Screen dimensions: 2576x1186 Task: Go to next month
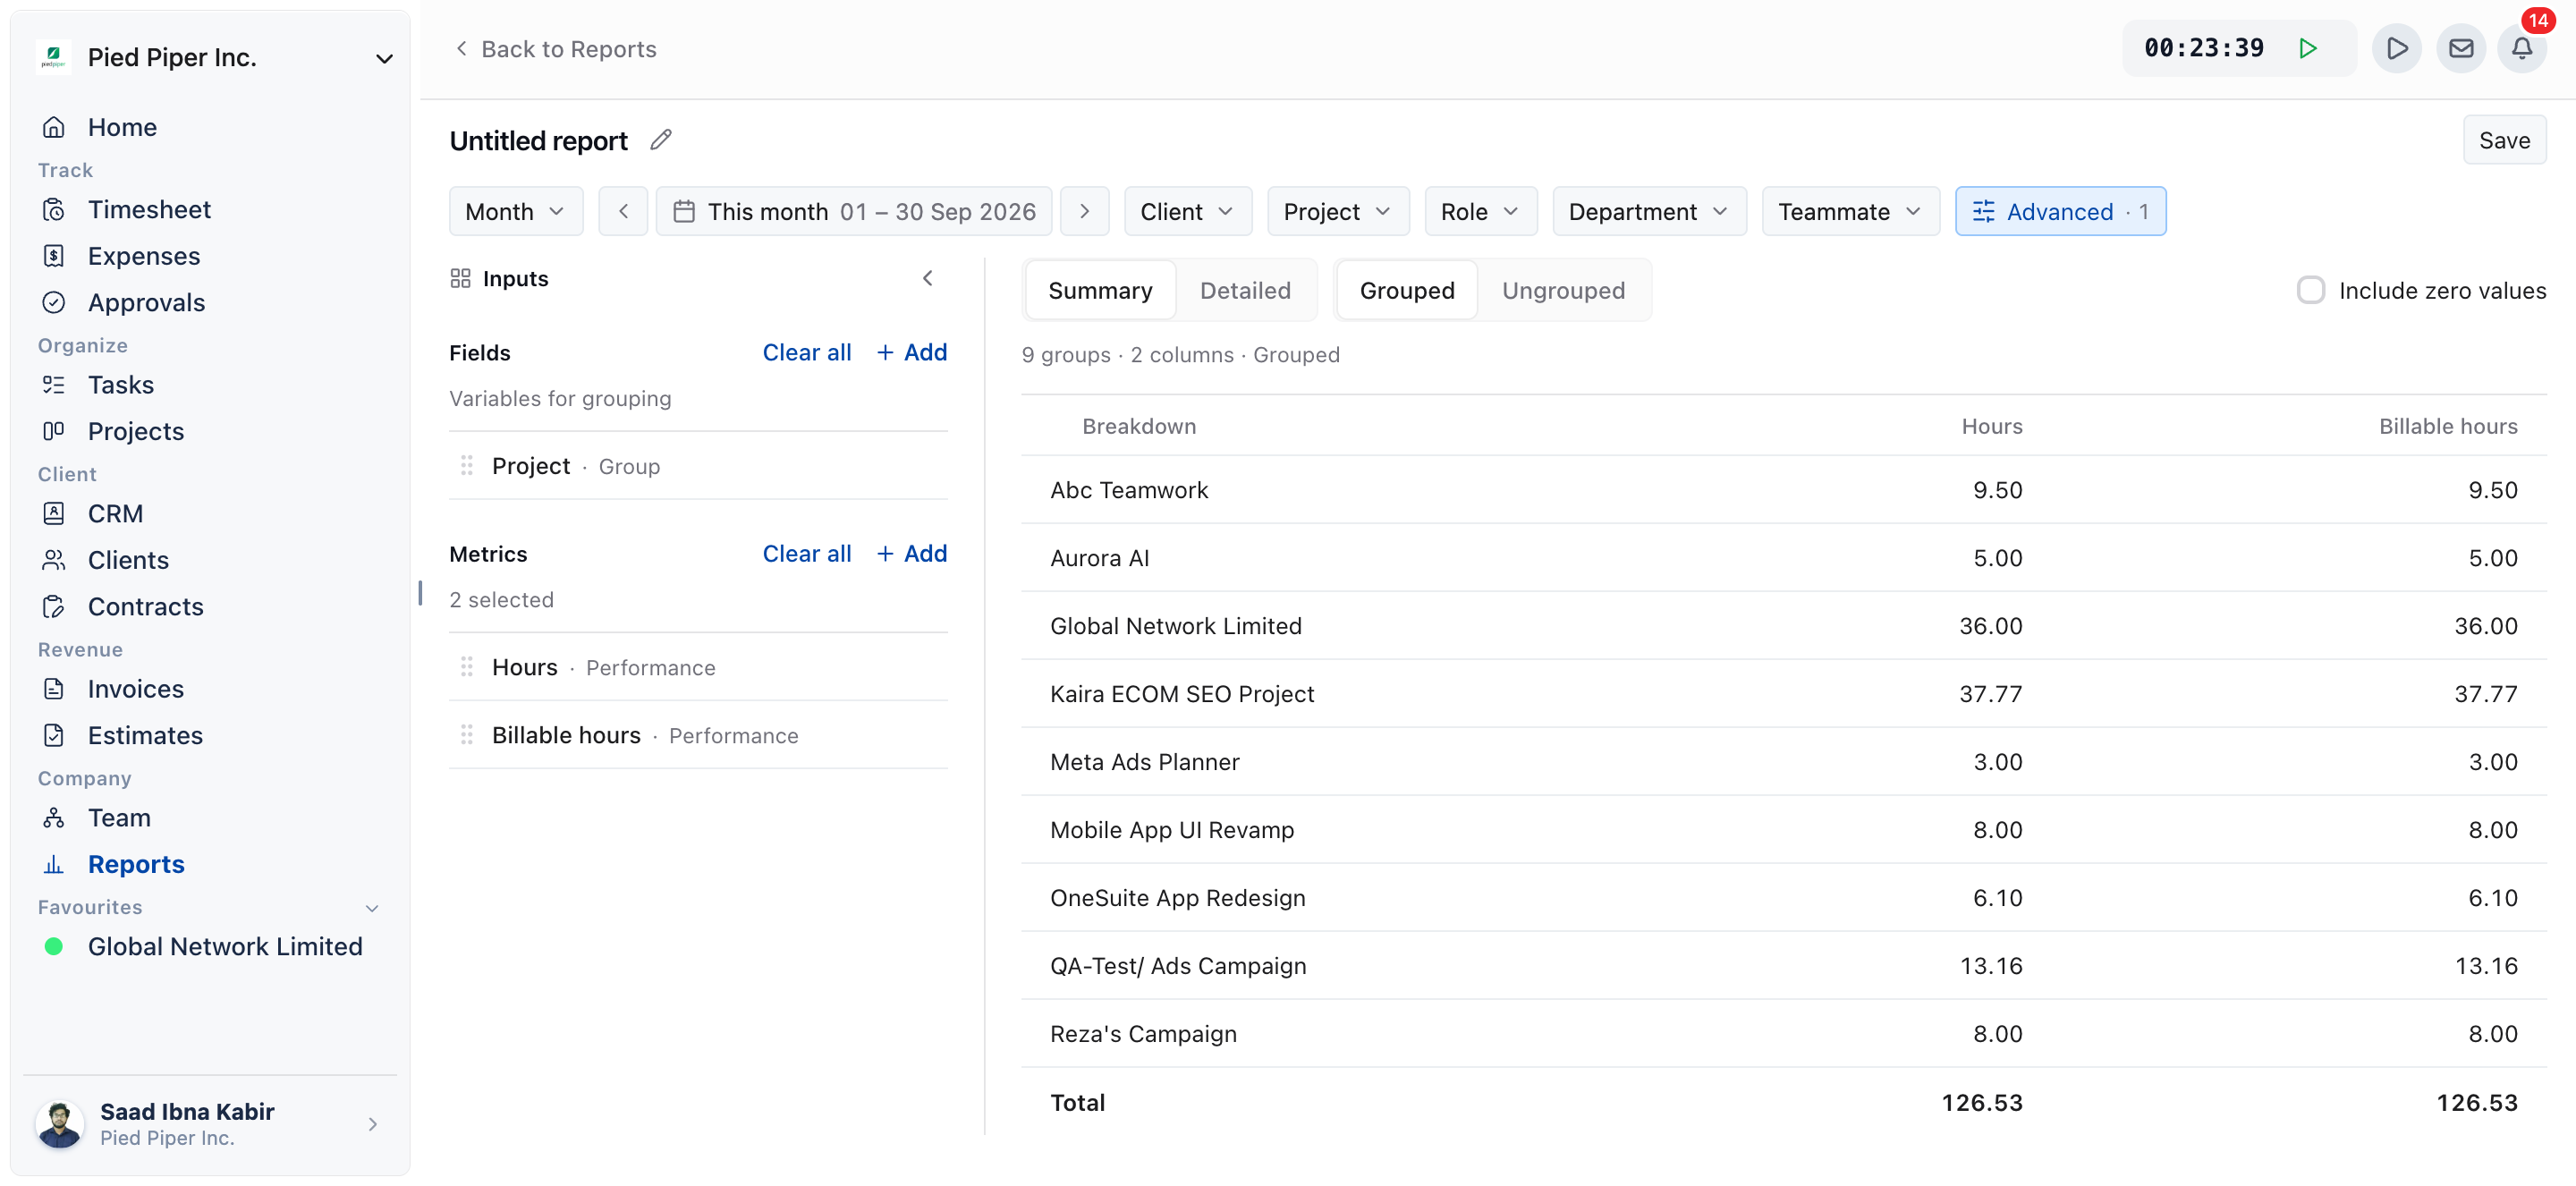tap(1084, 211)
